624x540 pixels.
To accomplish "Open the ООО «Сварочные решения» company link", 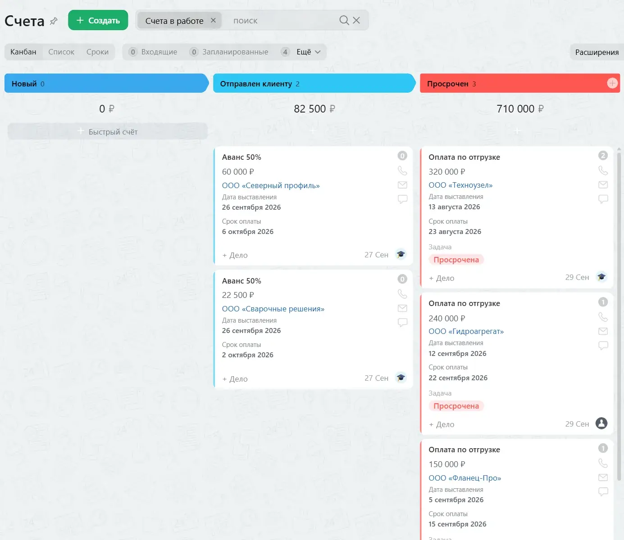I will [x=273, y=309].
